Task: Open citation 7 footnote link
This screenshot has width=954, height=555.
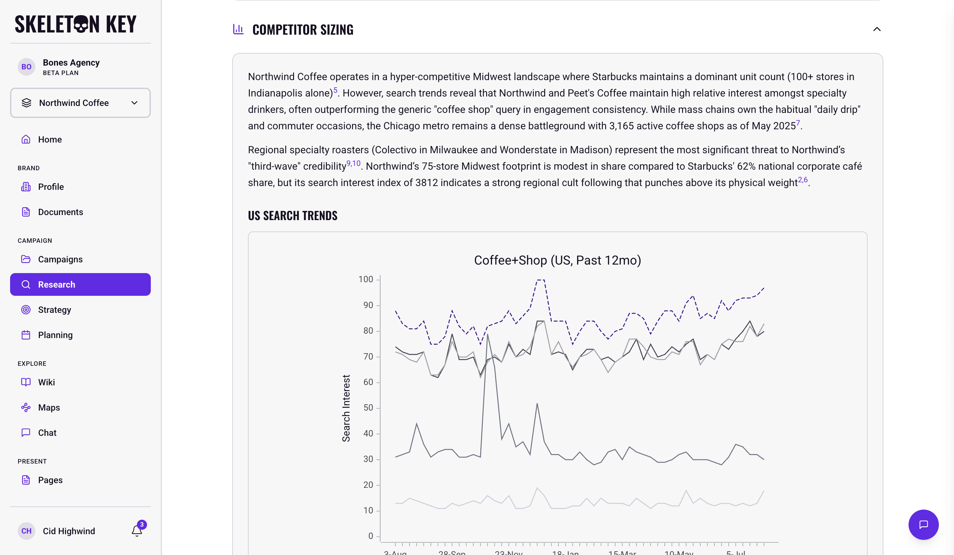Action: (x=798, y=123)
